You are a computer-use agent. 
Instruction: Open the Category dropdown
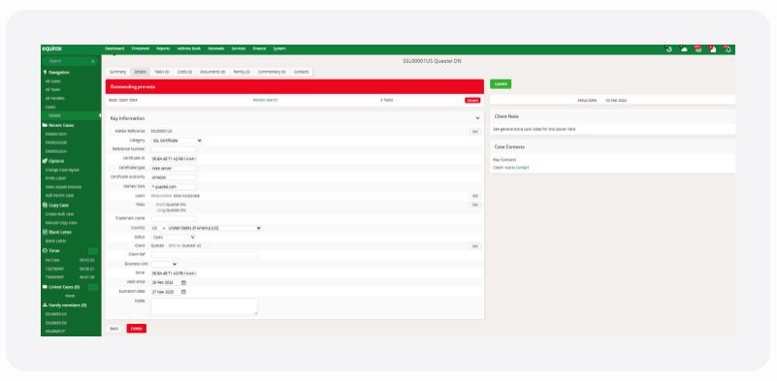point(177,141)
